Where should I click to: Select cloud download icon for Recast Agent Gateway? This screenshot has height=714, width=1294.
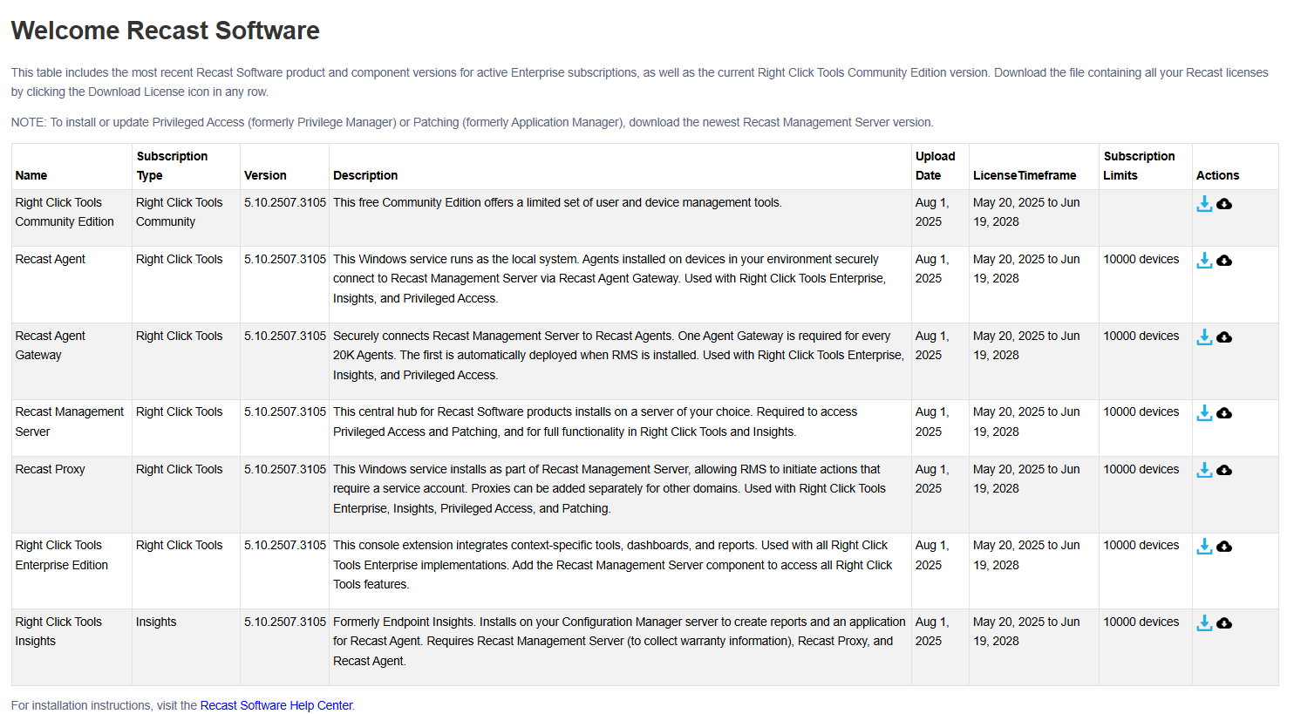(x=1224, y=337)
